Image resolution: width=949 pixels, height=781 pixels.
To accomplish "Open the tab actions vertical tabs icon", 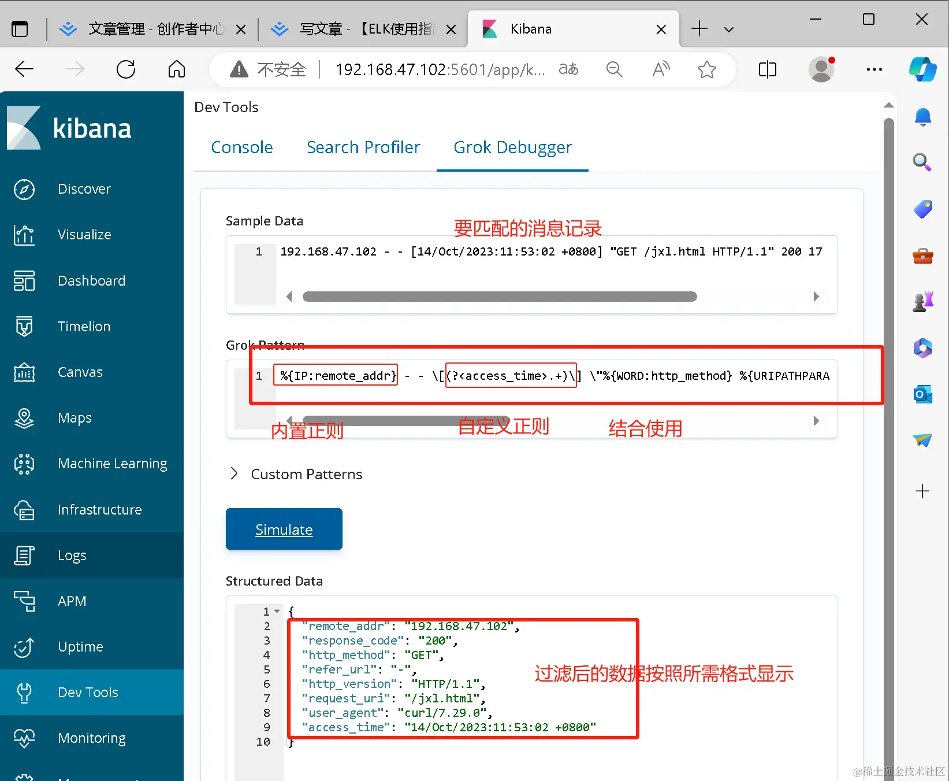I will [20, 29].
